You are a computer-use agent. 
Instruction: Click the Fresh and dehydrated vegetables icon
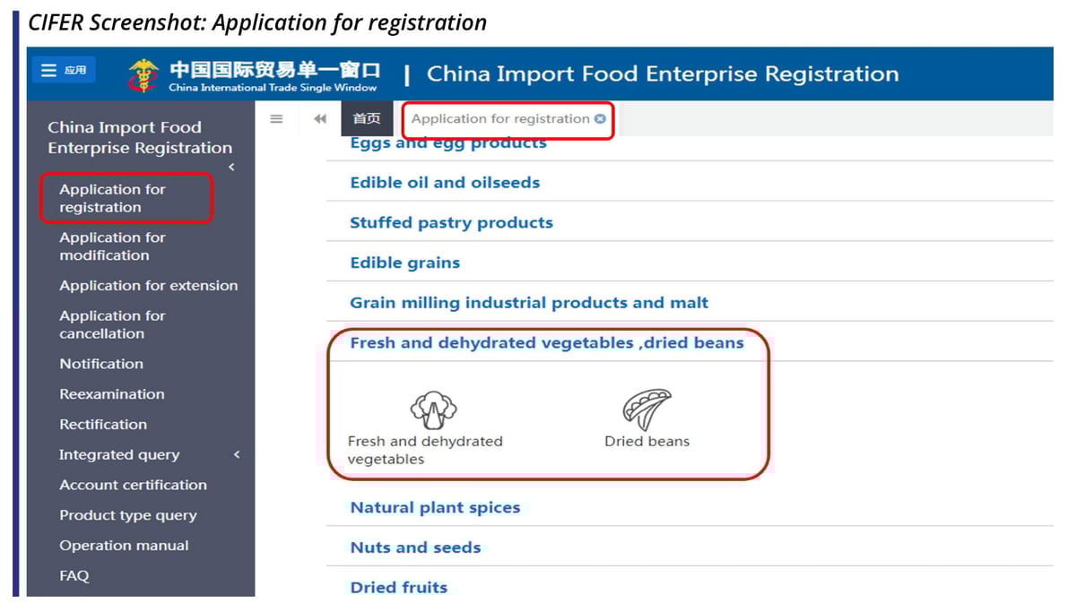(433, 410)
